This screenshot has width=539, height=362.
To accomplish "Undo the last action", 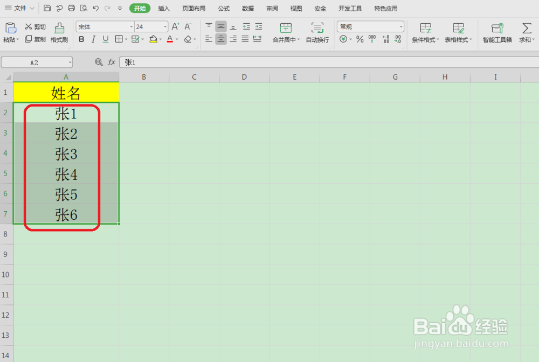I will coord(95,8).
